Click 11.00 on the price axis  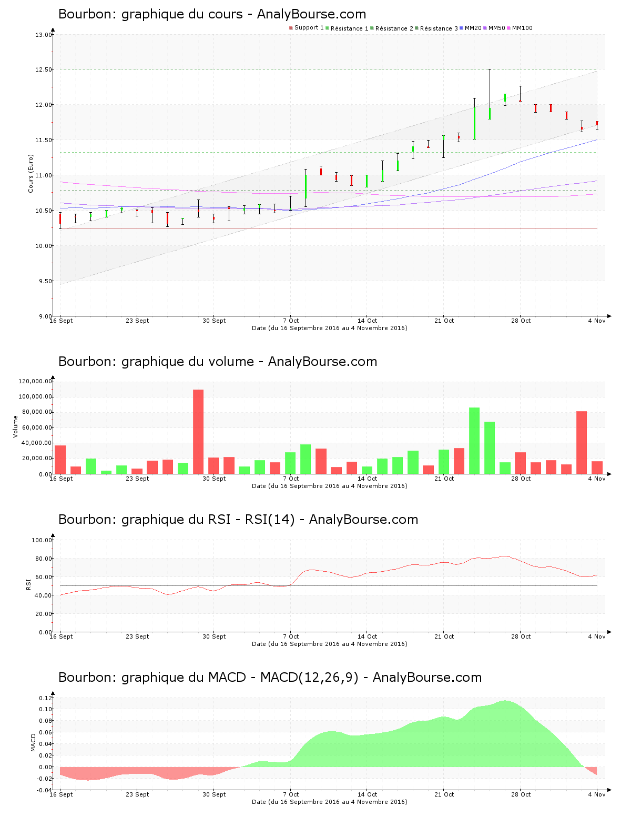point(43,175)
